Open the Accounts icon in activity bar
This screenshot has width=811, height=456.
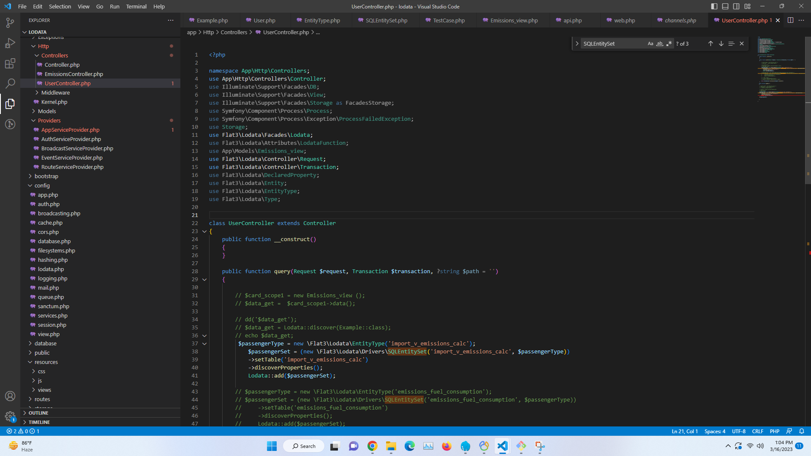[x=10, y=396]
